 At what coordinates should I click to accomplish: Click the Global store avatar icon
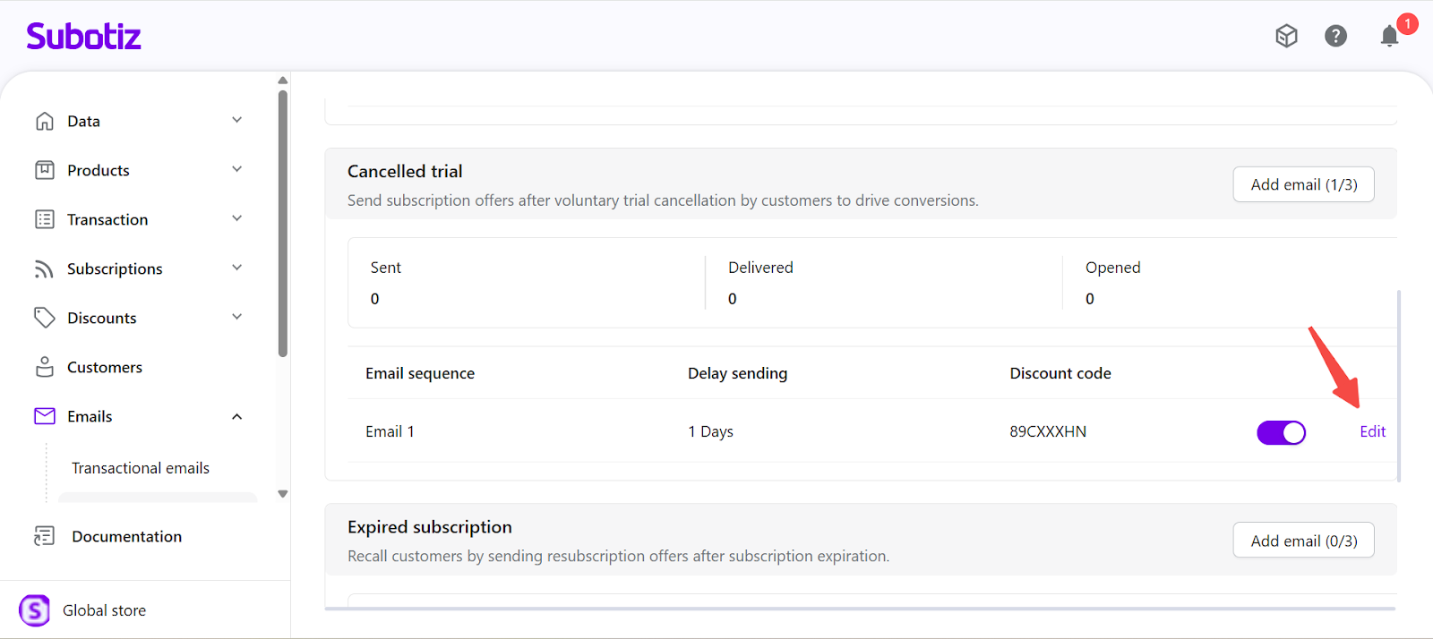[x=35, y=610]
